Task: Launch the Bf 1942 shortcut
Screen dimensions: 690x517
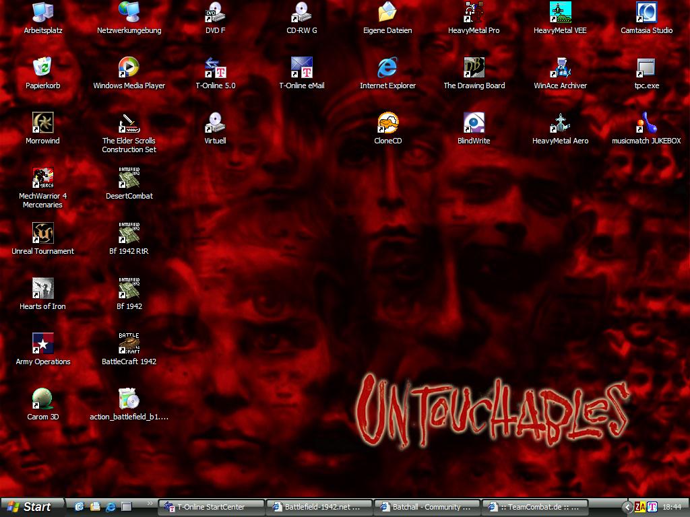Action: point(129,294)
